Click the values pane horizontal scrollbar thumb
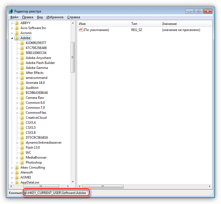Image resolution: width=221 pixels, height=204 pixels. coord(103,186)
